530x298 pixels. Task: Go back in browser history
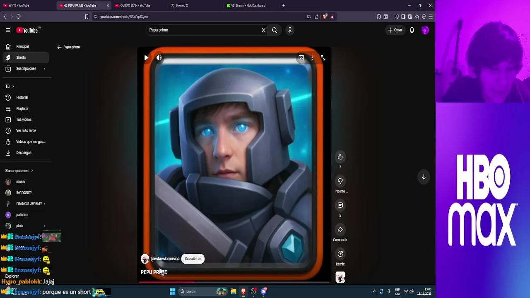point(5,17)
